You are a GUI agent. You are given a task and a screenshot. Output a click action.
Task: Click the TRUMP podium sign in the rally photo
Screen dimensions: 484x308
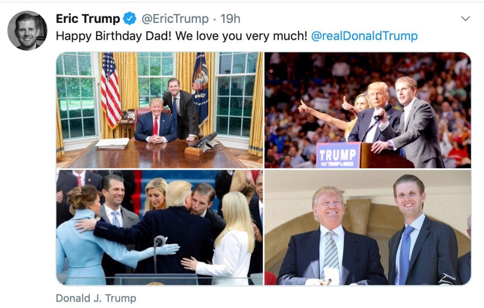coord(338,155)
